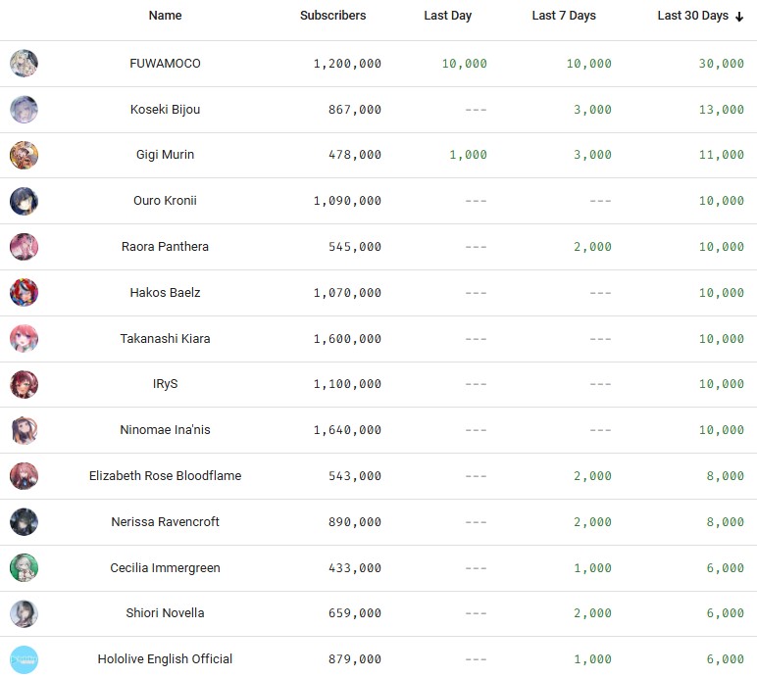Viewport: 757px width, 677px height.
Task: Sort by the Last 7 Days column
Action: 563,16
